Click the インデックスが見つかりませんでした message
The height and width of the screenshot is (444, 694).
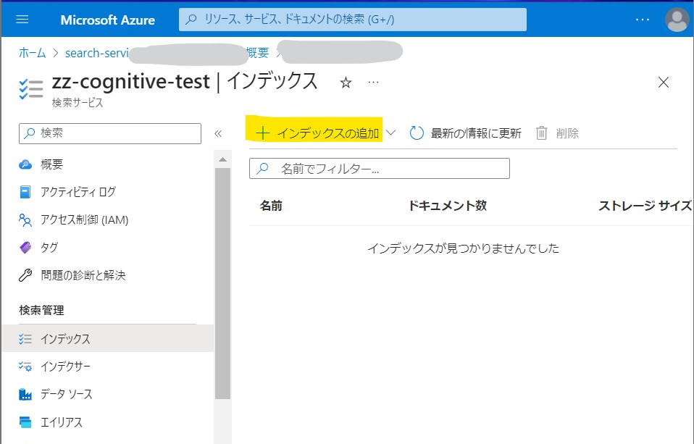pos(463,248)
